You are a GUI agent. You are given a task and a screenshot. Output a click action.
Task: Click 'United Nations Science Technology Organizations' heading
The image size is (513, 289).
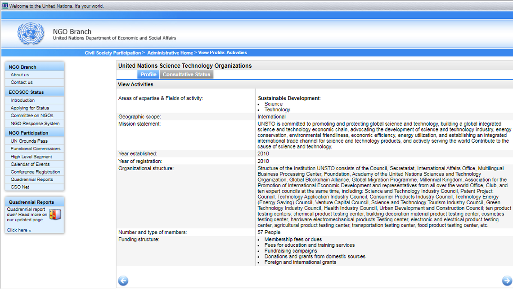point(185,66)
